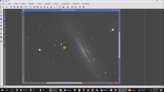Screen dimensions: 164x92
Task: Open the MASK menu
Action: pyautogui.click(x=39, y=4)
